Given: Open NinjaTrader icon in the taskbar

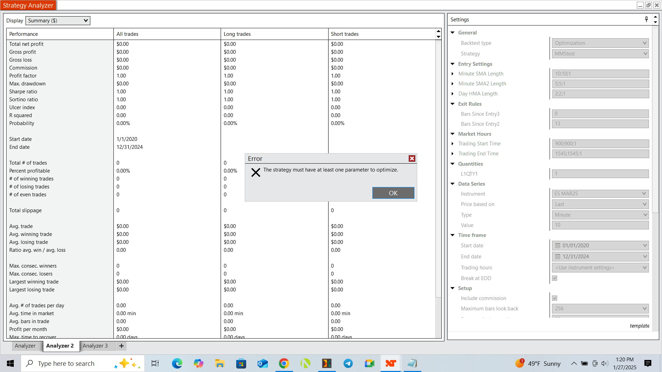Looking at the screenshot, I should pyautogui.click(x=391, y=363).
